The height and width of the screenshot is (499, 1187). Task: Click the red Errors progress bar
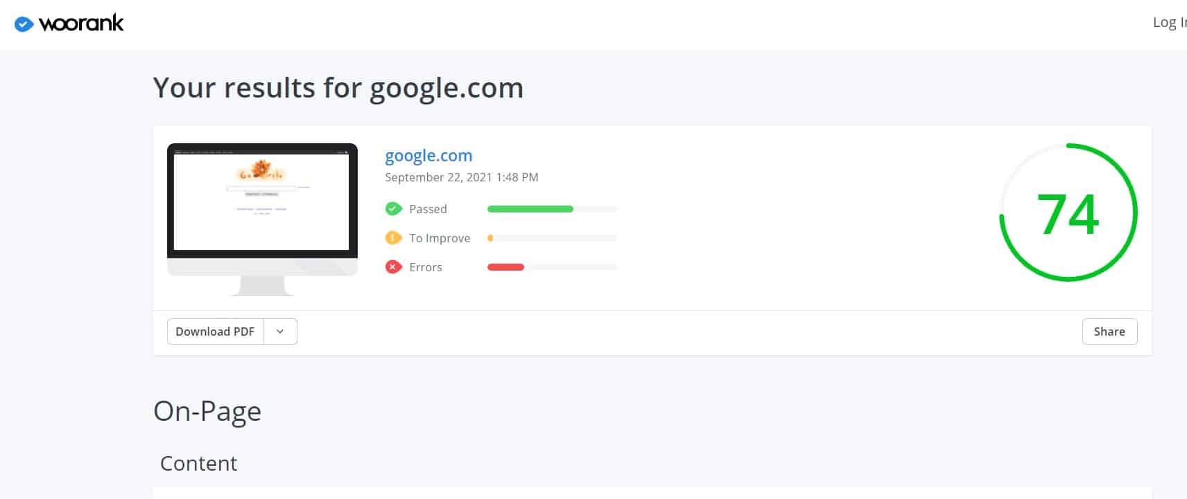pyautogui.click(x=505, y=266)
